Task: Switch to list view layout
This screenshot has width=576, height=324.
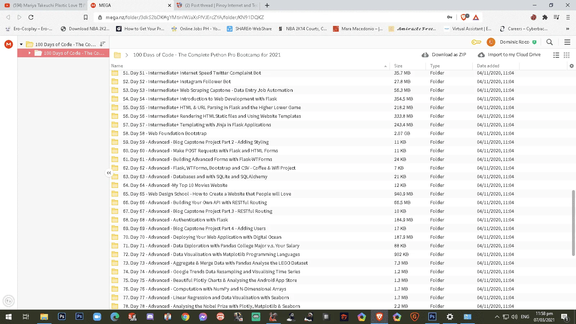Action: click(556, 55)
